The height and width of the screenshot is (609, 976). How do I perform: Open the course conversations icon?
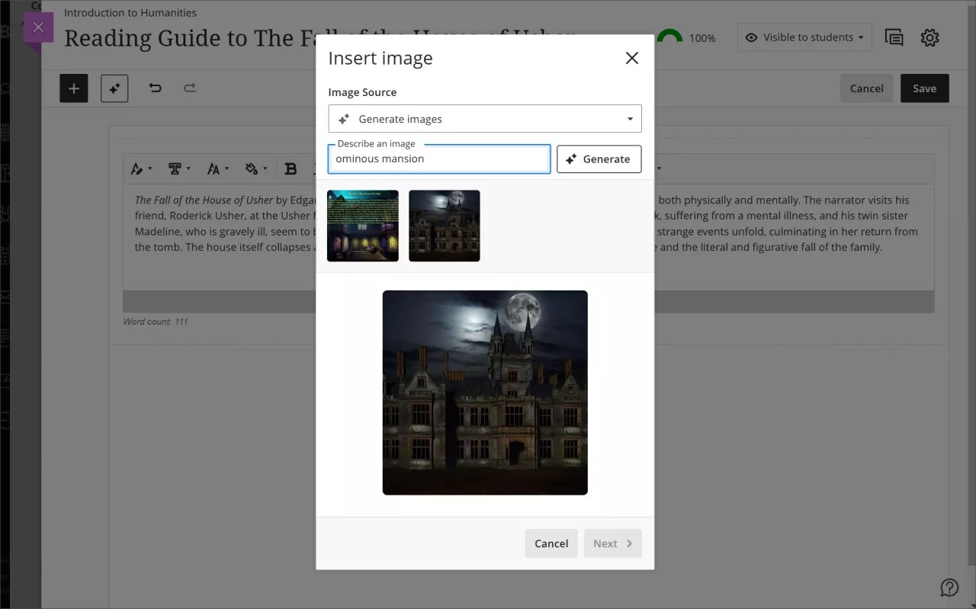pyautogui.click(x=894, y=37)
